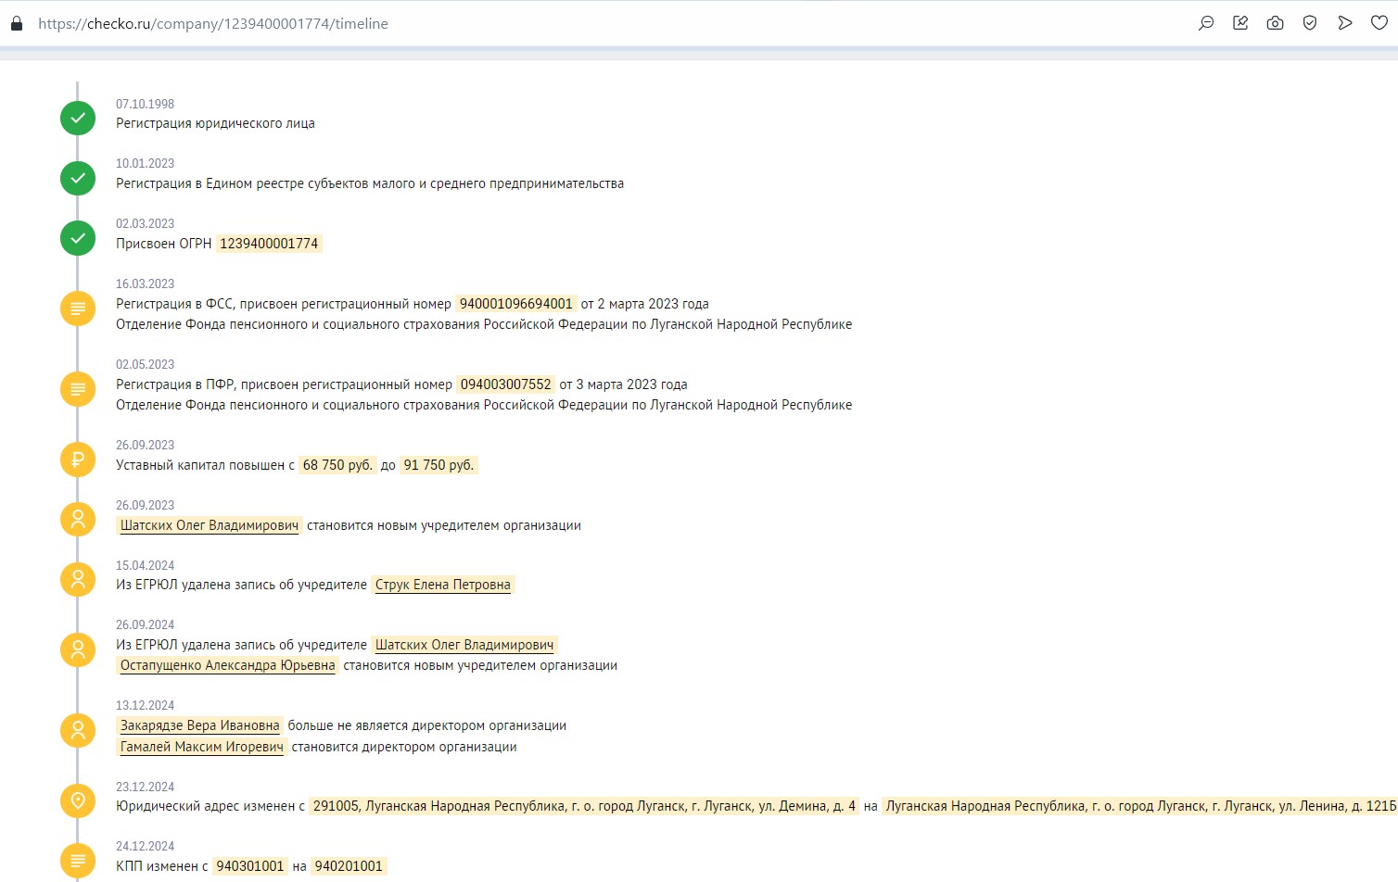Click new КПП value 940201001

tap(349, 866)
